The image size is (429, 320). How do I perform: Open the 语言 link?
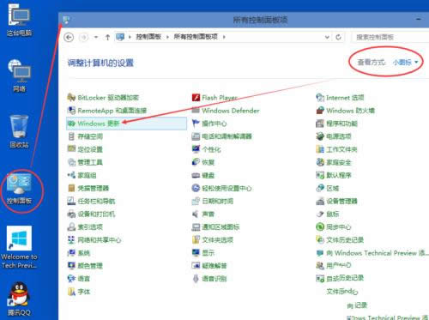(x=84, y=279)
